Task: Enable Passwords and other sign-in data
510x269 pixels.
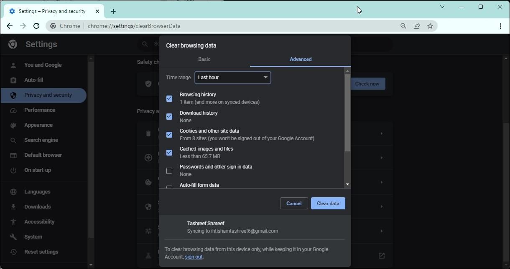Action: [169, 171]
